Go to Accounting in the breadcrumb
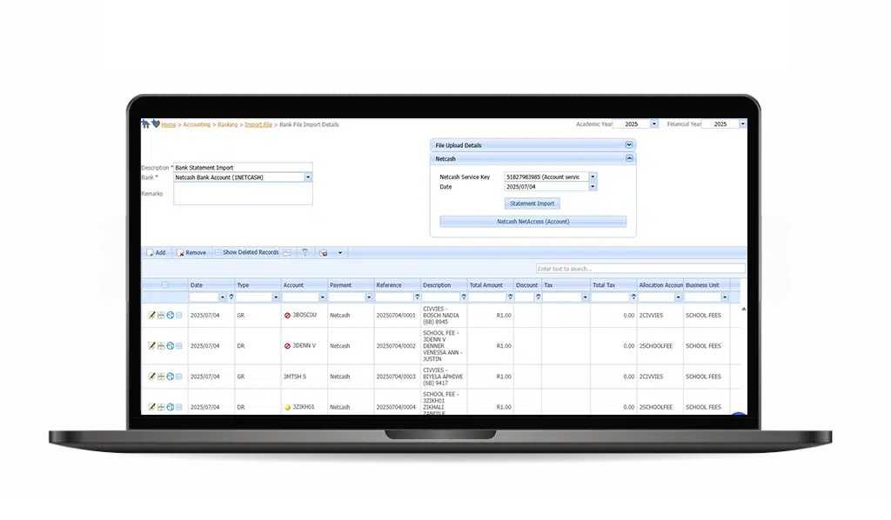 click(x=197, y=124)
